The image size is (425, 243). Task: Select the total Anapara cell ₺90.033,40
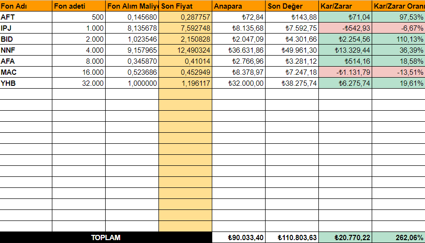(239, 238)
